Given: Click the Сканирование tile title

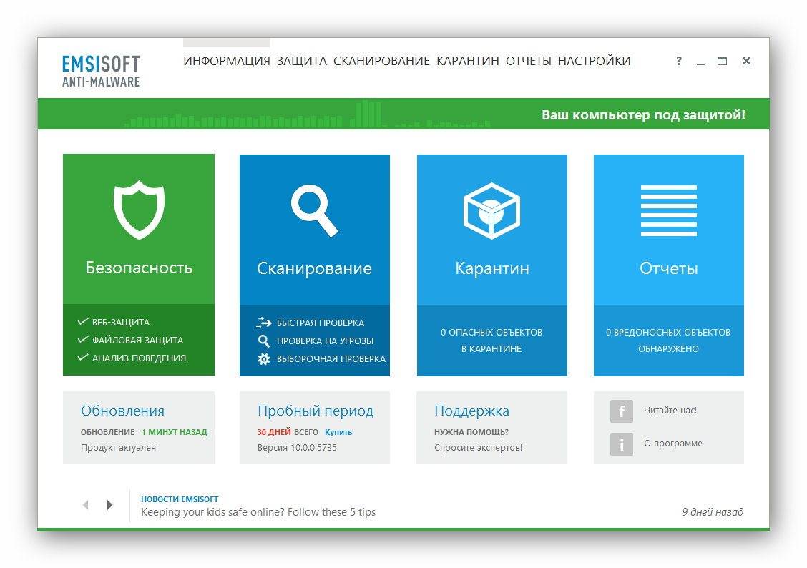Looking at the screenshot, I should click(315, 268).
